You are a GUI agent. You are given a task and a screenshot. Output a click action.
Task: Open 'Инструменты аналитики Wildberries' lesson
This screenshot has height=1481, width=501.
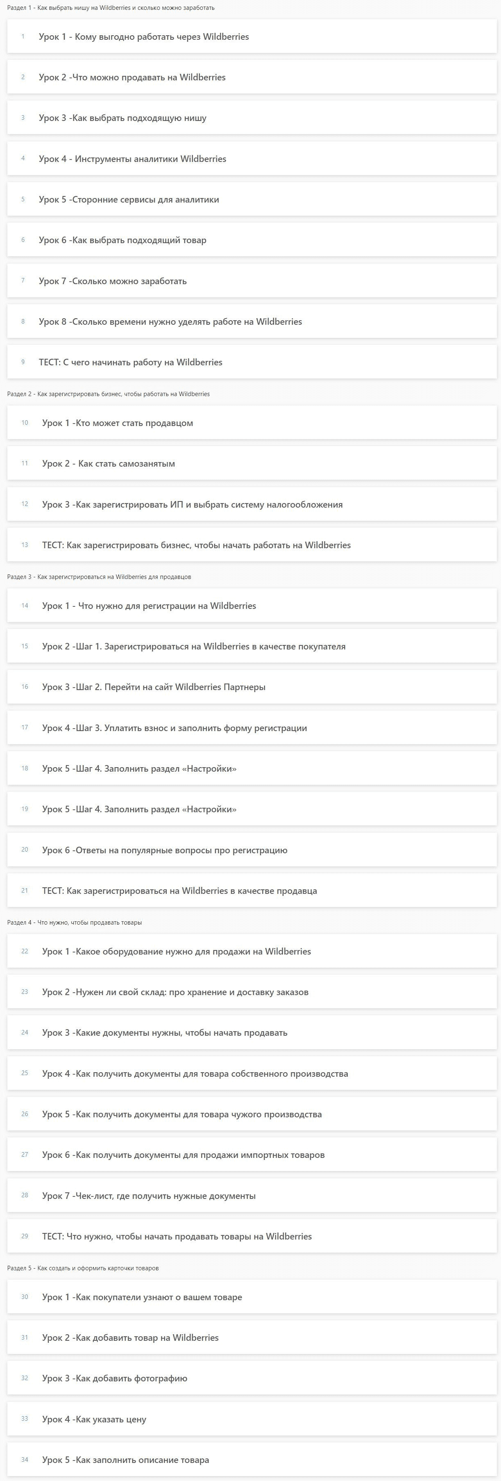[x=132, y=159]
